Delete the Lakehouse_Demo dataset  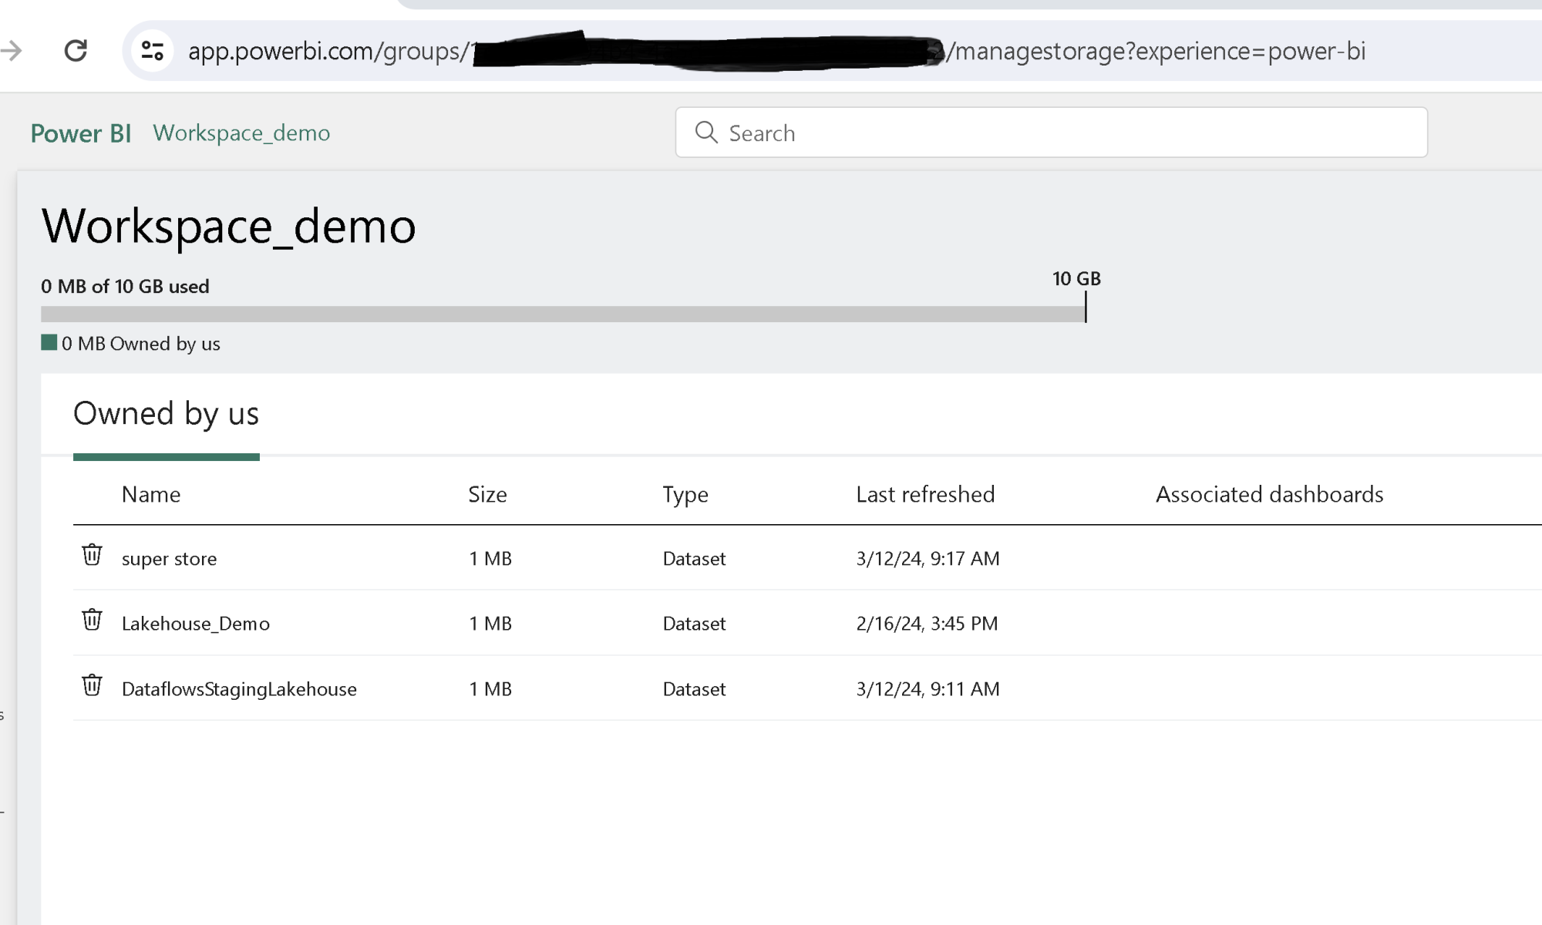[93, 621]
